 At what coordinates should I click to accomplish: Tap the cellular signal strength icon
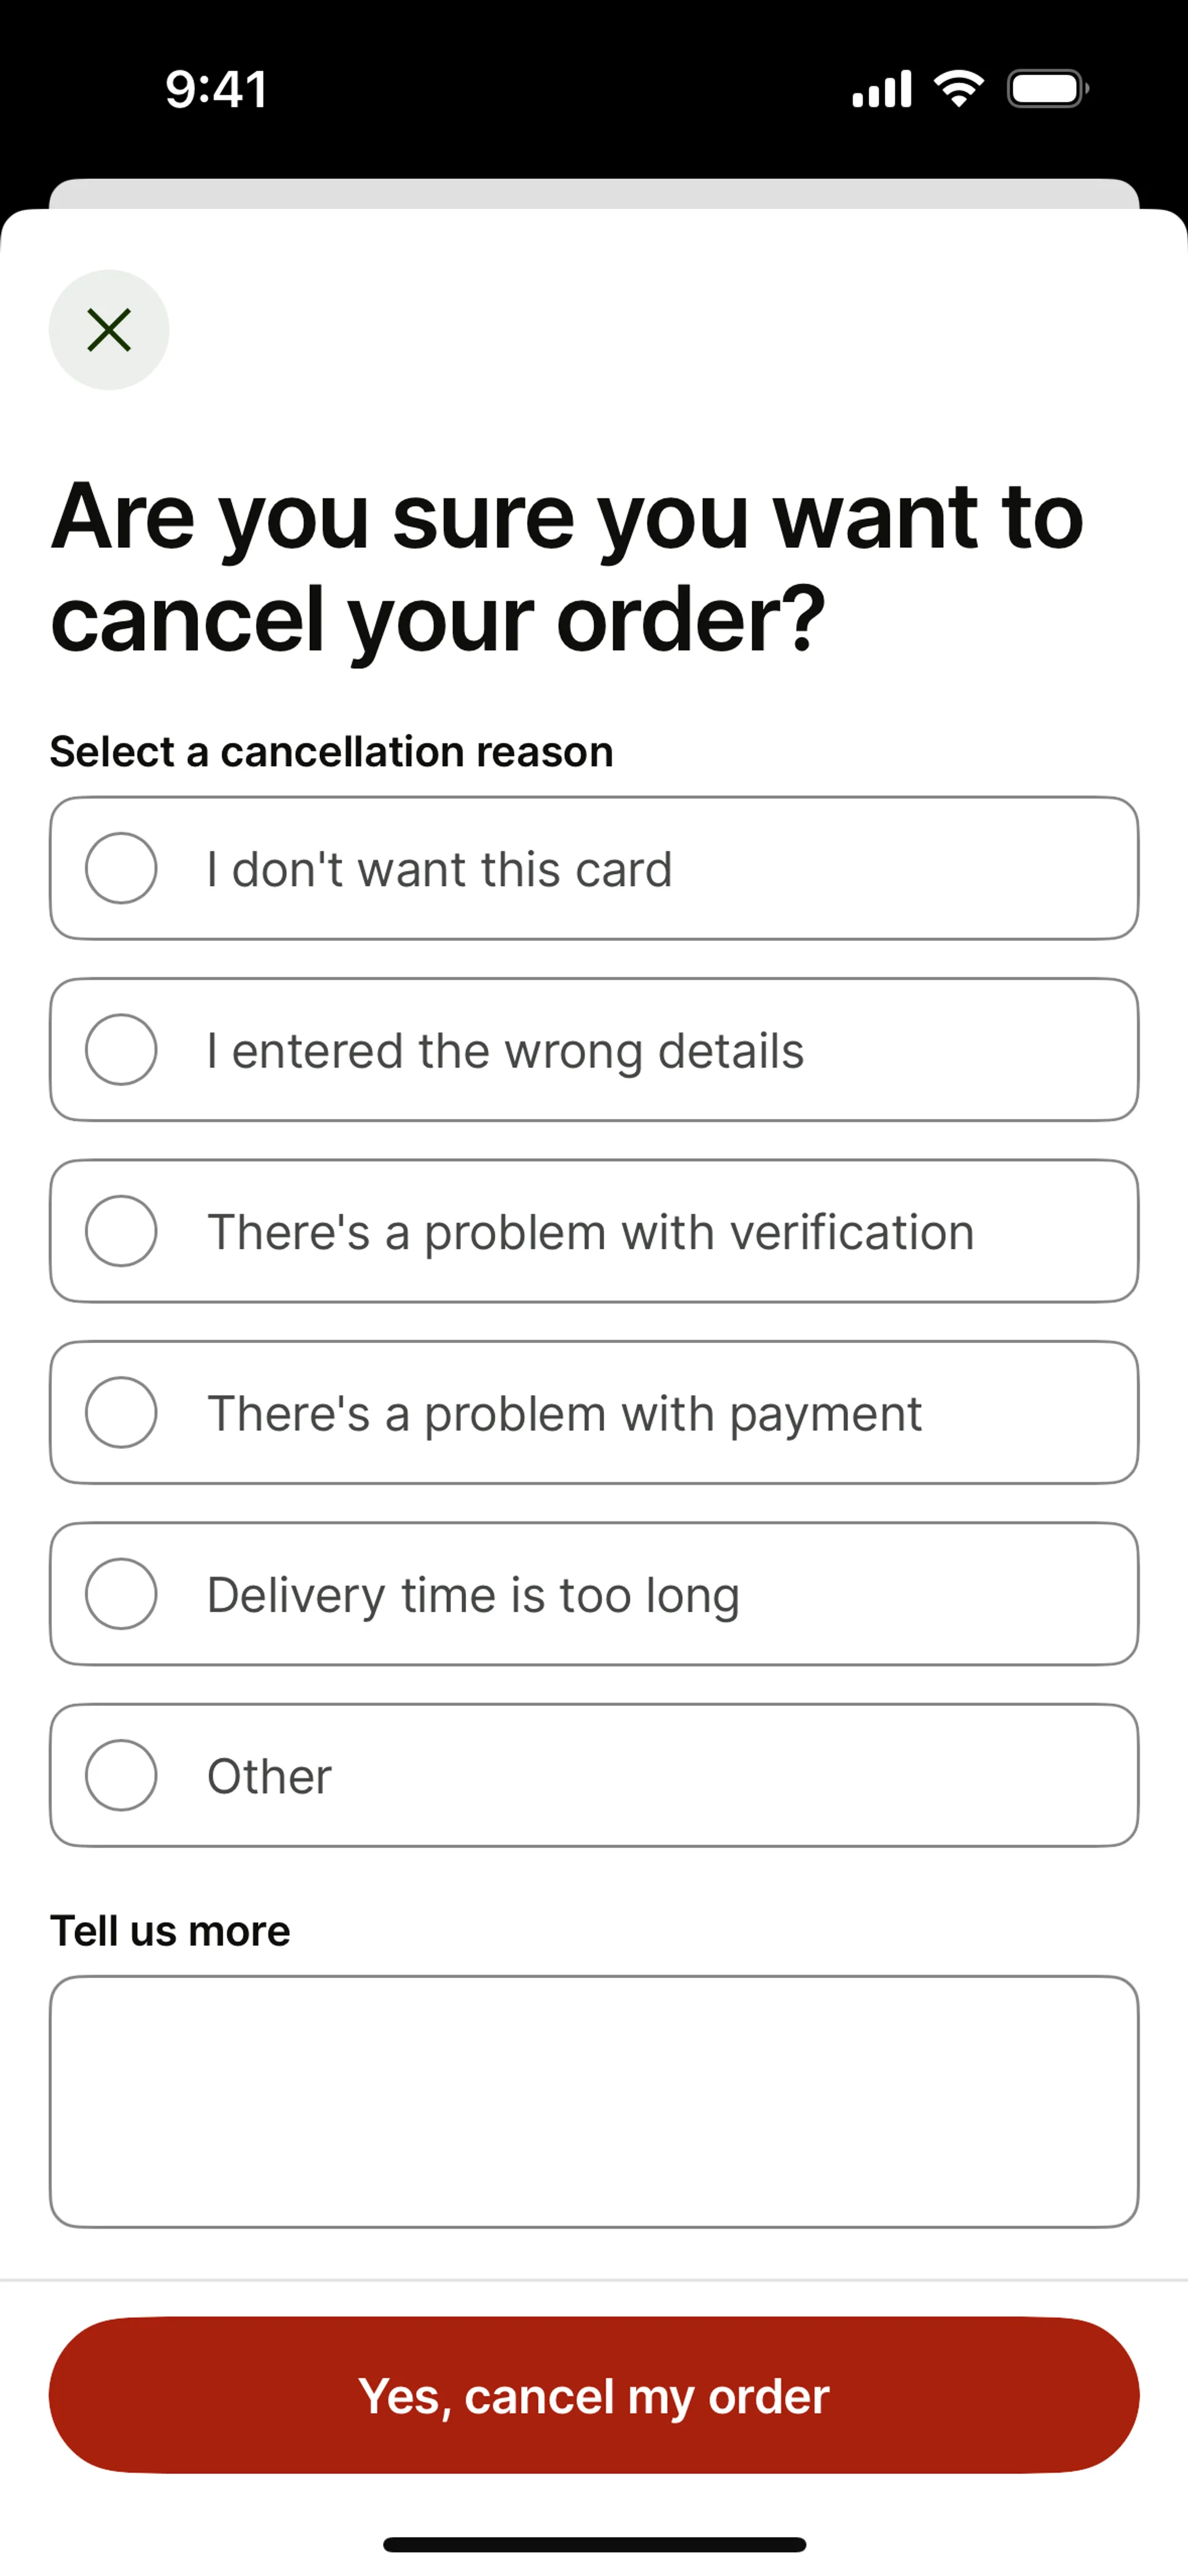(x=881, y=89)
